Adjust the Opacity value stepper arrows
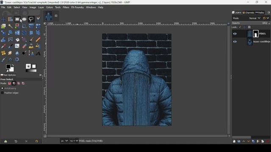This screenshot has height=152, width=271. click(269, 23)
